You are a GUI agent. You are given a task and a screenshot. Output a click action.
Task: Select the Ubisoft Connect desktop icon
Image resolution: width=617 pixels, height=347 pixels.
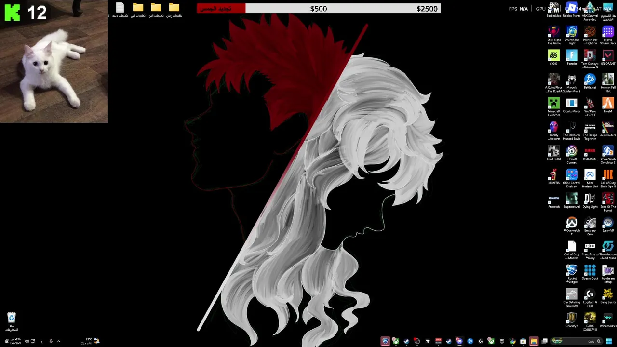tap(572, 155)
